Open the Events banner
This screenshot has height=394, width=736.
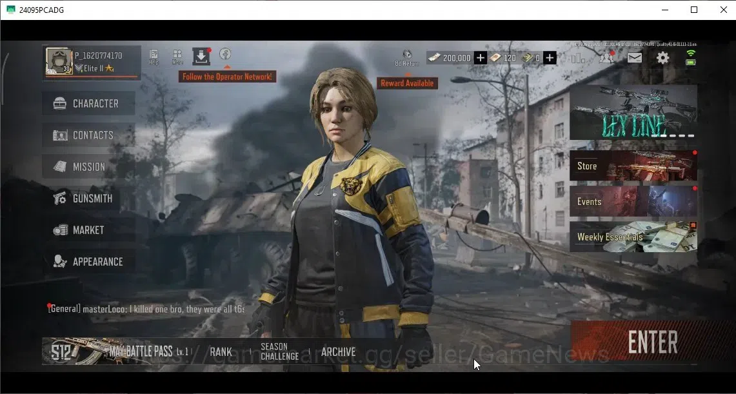633,201
